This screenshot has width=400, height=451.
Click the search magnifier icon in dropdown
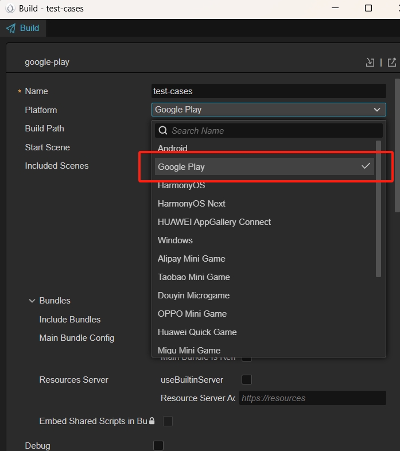163,131
